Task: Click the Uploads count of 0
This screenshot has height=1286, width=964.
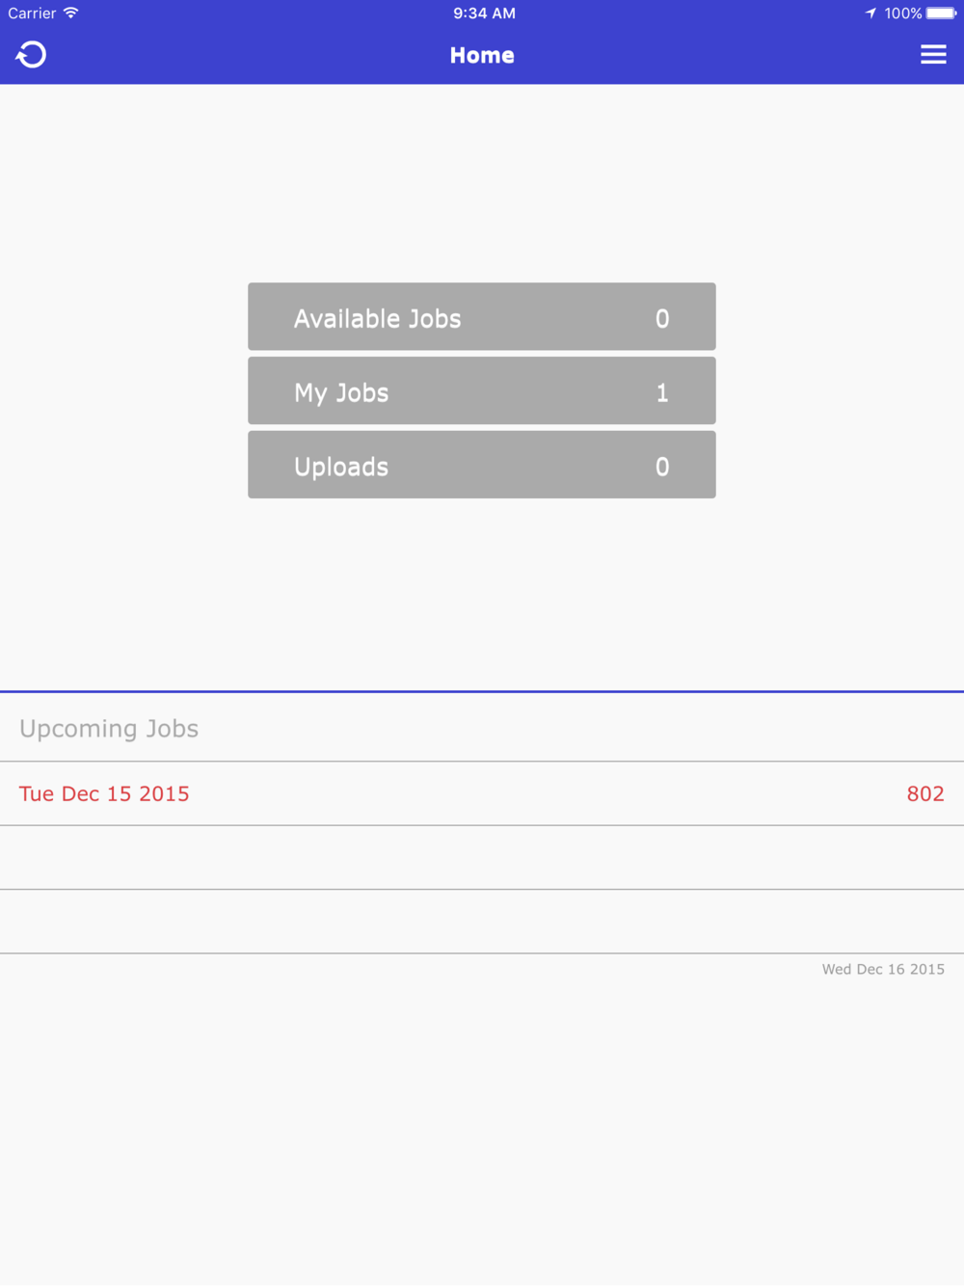Action: point(662,467)
